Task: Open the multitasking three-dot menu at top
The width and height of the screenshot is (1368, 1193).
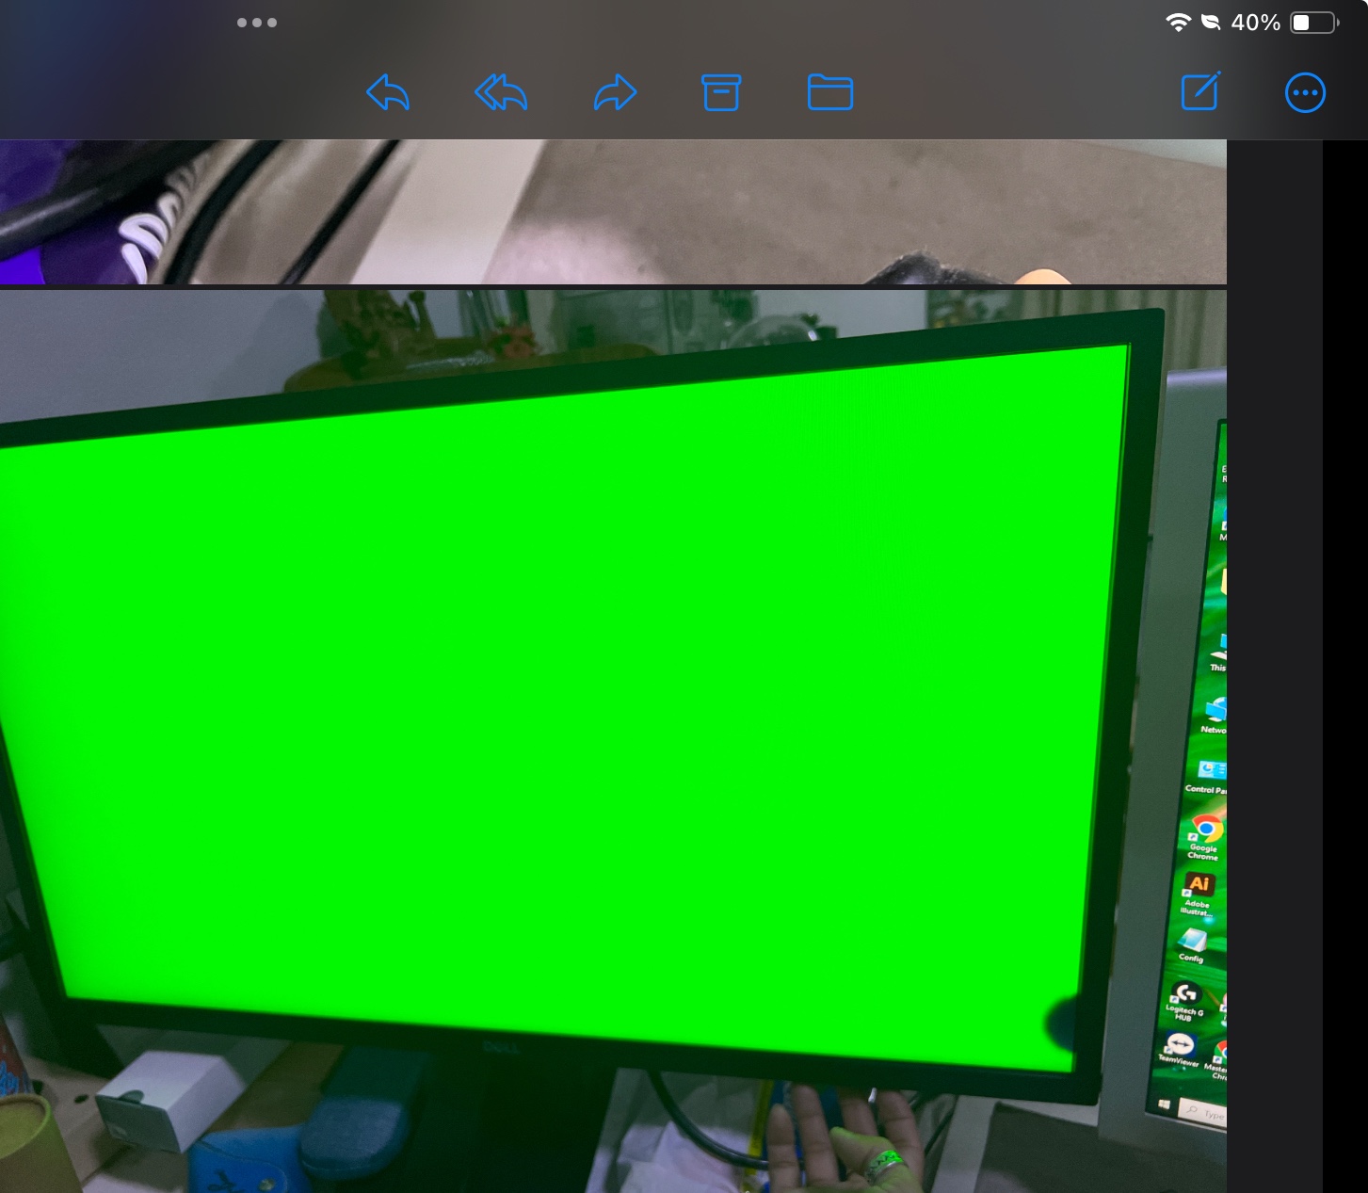Action: pos(257,23)
